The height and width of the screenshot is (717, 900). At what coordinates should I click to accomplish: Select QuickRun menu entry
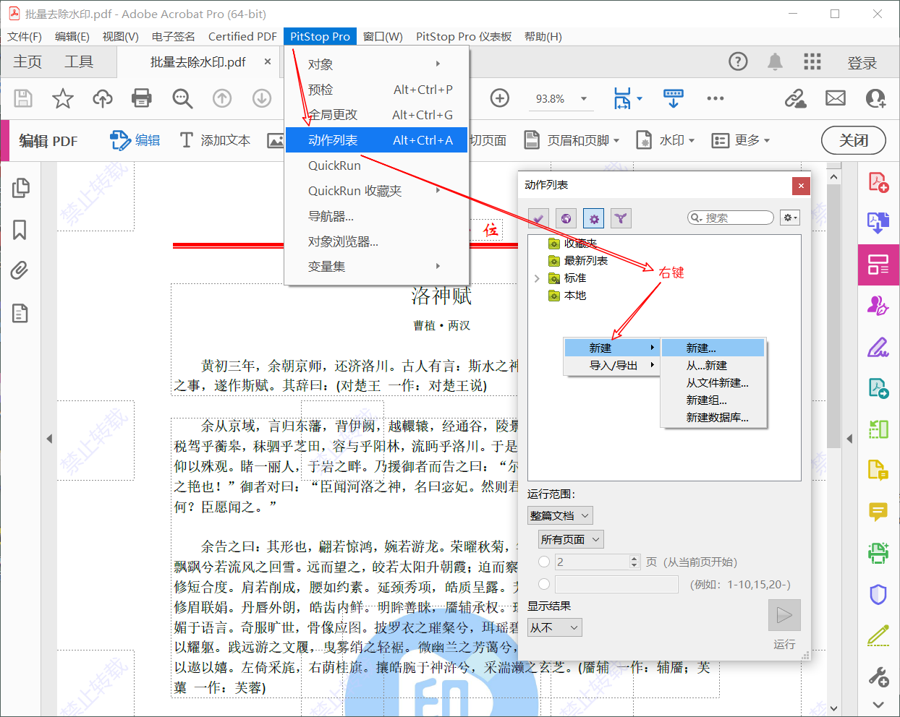[378, 166]
